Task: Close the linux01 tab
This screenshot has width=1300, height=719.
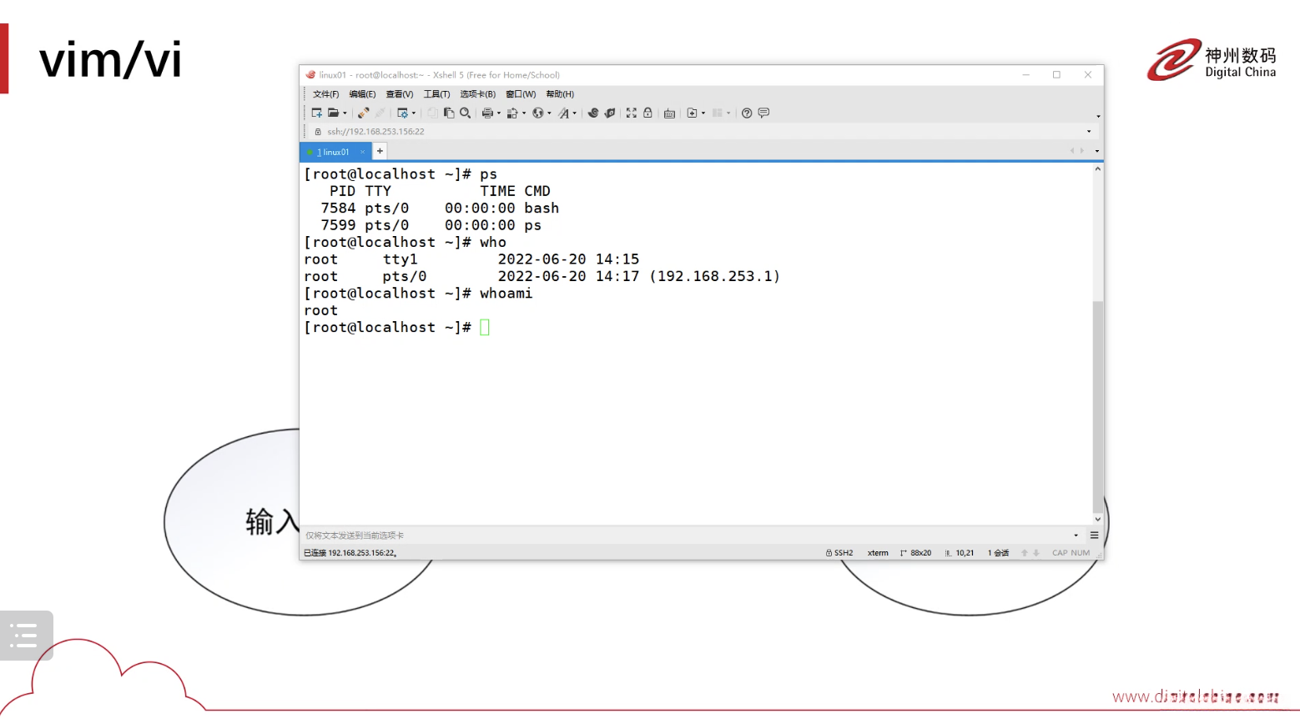Action: (362, 152)
